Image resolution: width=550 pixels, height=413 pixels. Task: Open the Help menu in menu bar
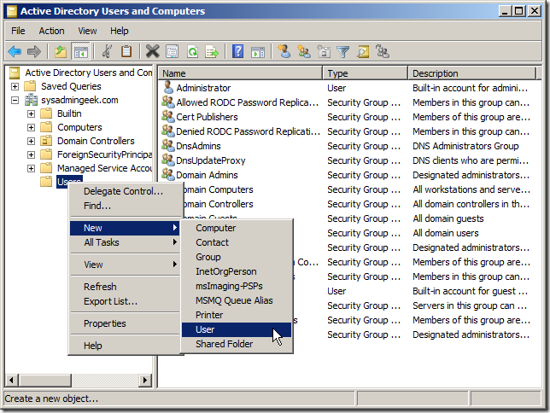(120, 31)
